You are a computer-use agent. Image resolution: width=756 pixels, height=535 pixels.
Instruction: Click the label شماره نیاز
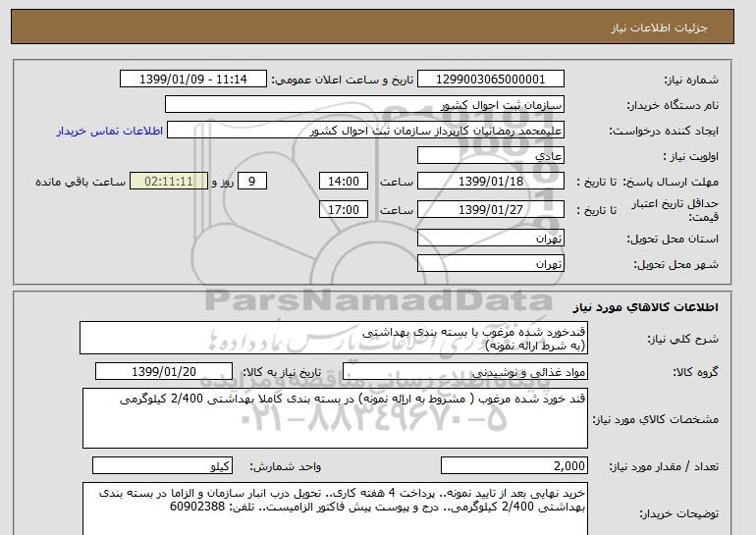[x=691, y=80]
